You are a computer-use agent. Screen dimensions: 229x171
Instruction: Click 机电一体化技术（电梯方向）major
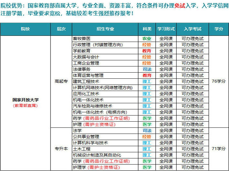tap(100, 112)
